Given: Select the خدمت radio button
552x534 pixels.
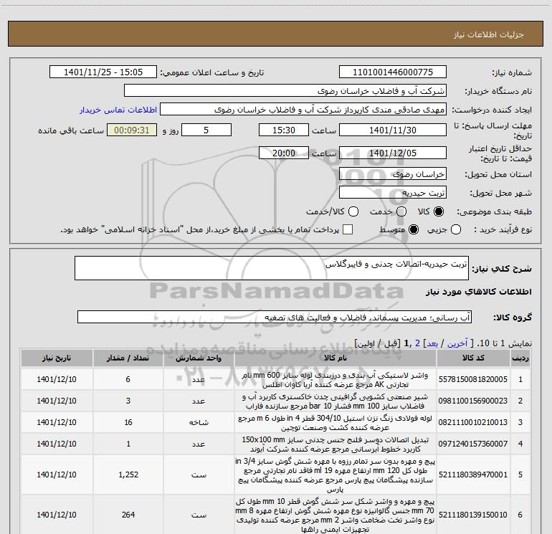Looking at the screenshot, I should [401, 211].
